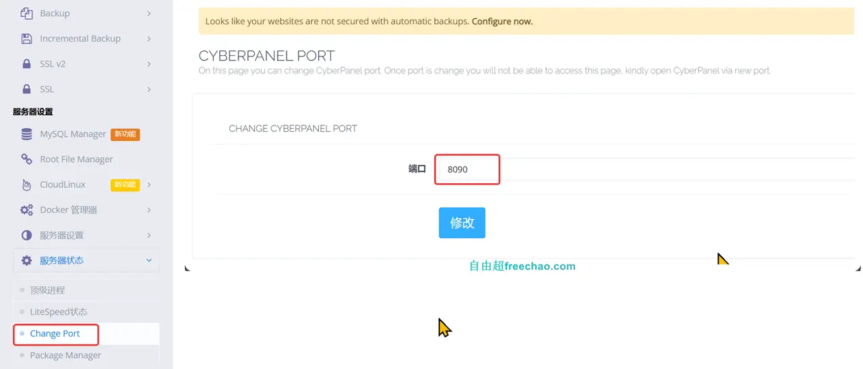This screenshot has width=863, height=369.
Task: Expand the CloudLinux submenu chevron
Action: [x=149, y=184]
